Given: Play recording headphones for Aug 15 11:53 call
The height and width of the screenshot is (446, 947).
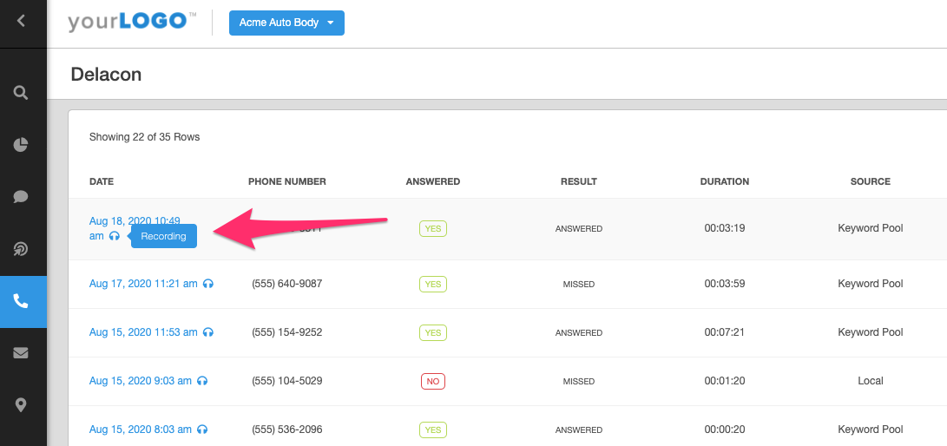Looking at the screenshot, I should [x=208, y=332].
